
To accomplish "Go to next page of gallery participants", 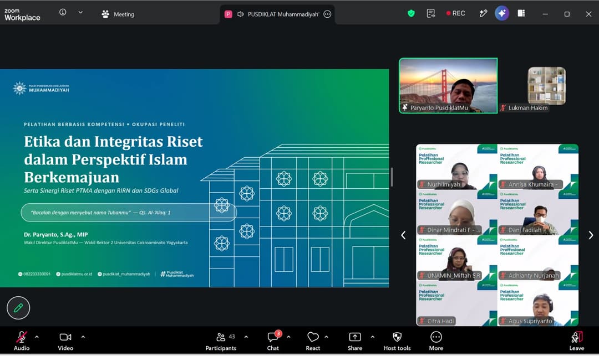I will click(591, 235).
